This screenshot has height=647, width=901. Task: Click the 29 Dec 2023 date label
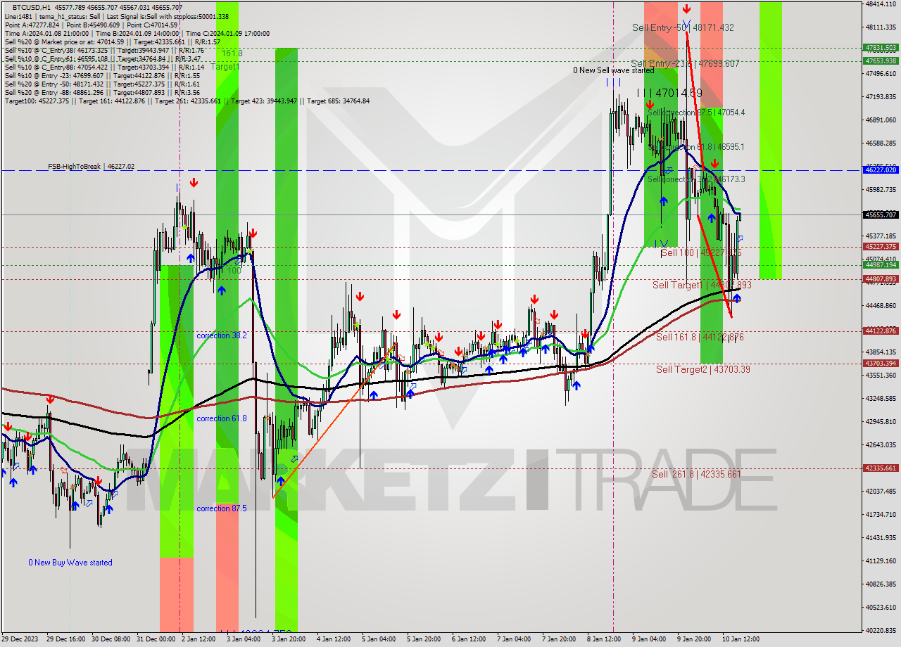(20, 639)
